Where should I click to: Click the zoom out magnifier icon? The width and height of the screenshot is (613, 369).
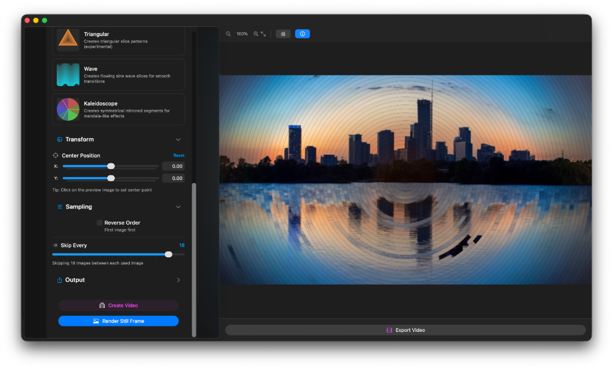(x=228, y=34)
